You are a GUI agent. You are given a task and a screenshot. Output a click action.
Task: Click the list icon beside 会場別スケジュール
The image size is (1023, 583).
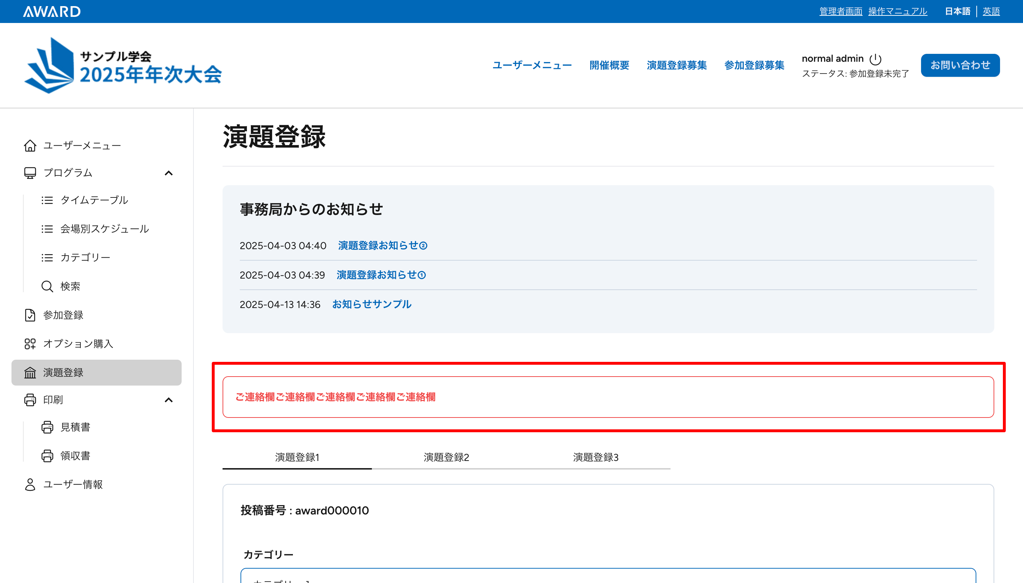coord(47,229)
